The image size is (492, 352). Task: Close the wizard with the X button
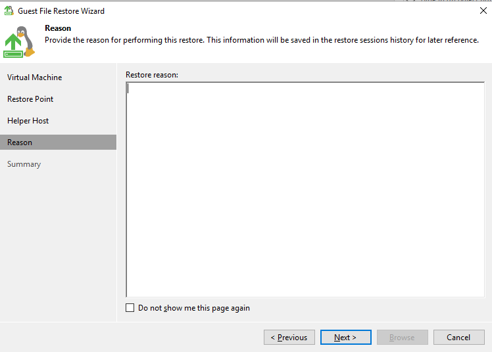[483, 11]
